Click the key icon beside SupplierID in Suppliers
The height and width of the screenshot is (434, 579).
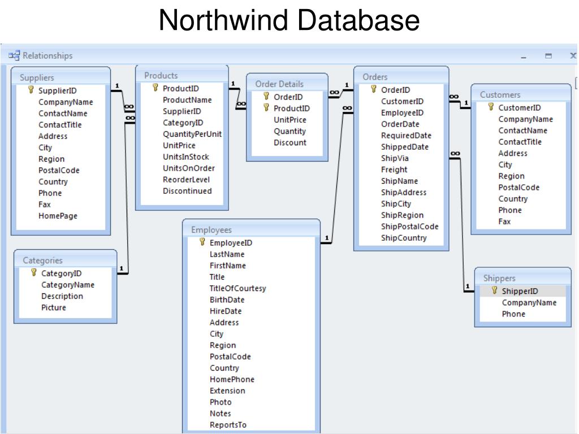(x=31, y=90)
